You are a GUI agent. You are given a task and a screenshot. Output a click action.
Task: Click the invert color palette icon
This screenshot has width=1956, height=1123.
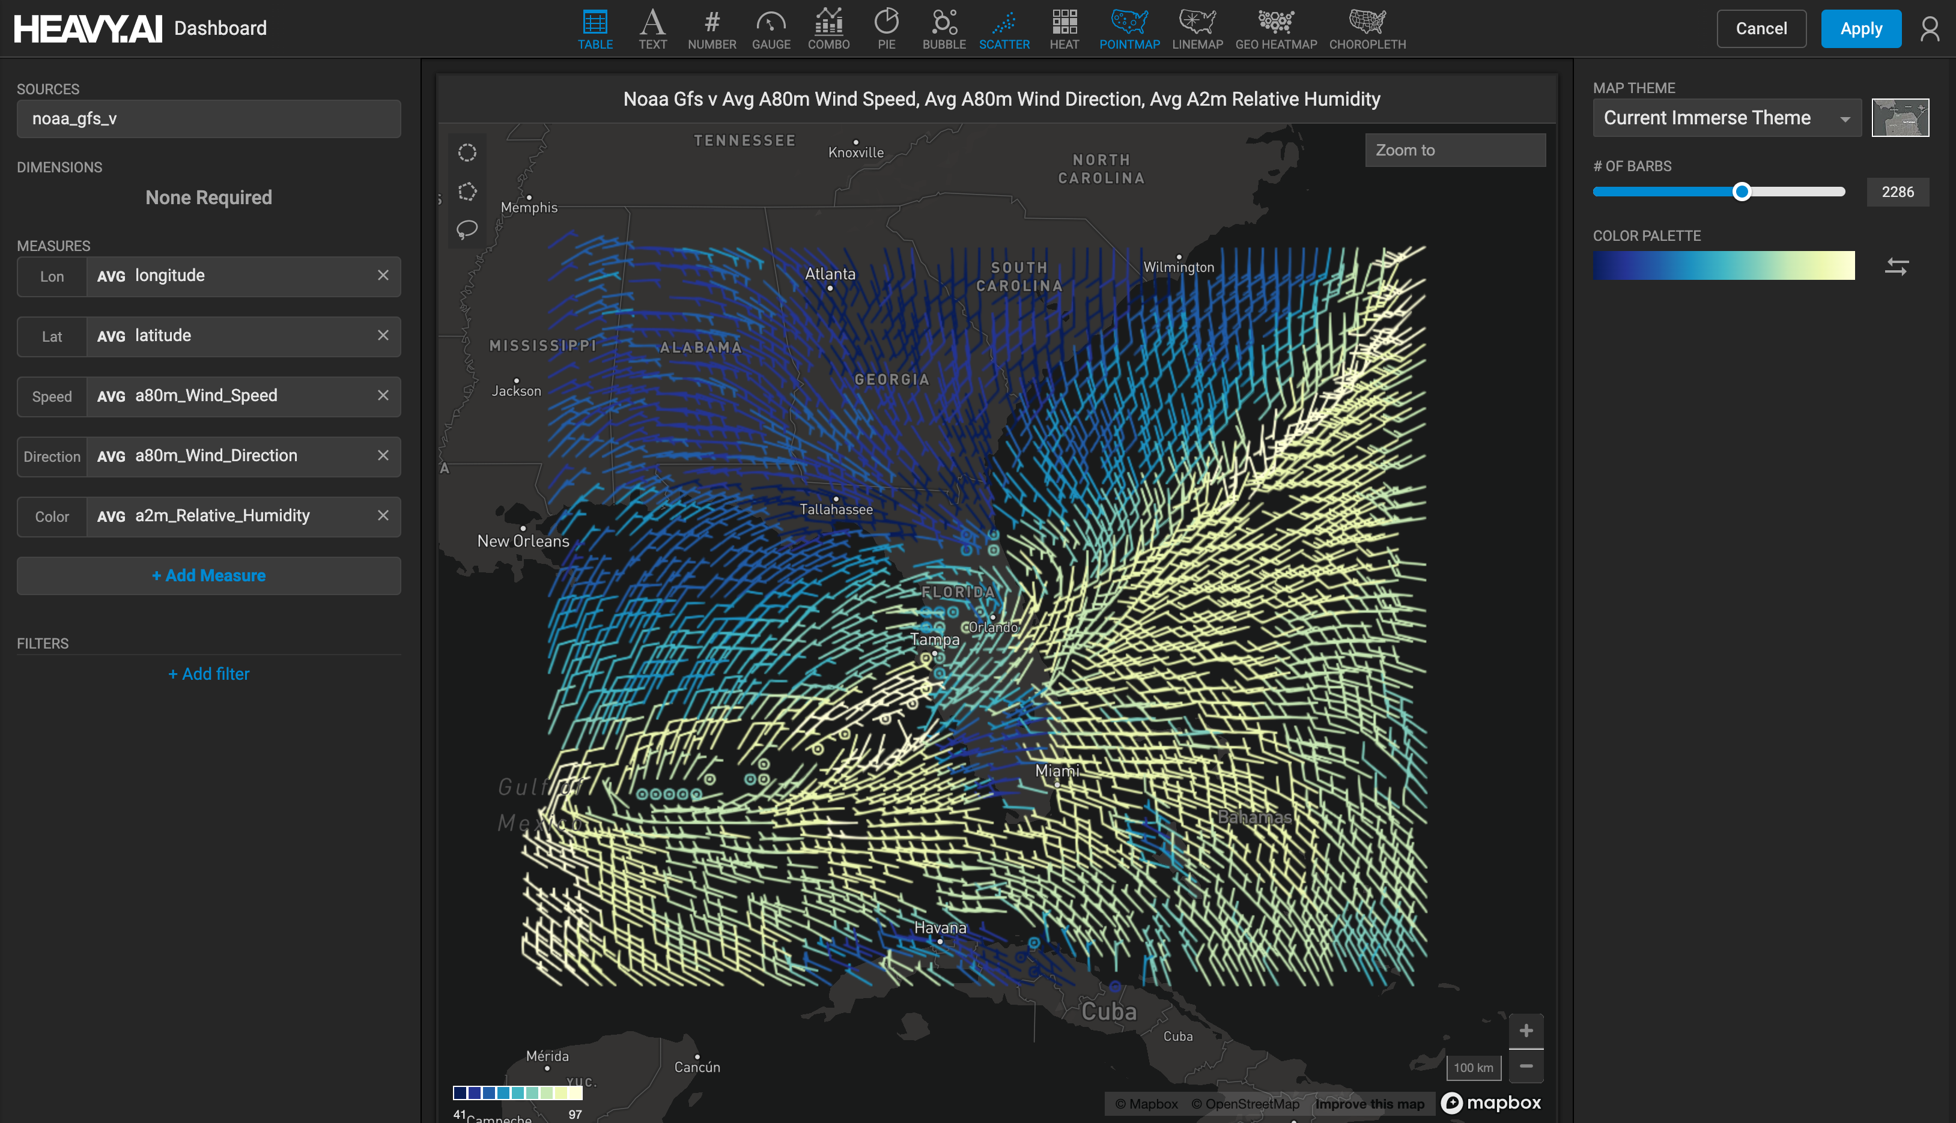tap(1897, 267)
